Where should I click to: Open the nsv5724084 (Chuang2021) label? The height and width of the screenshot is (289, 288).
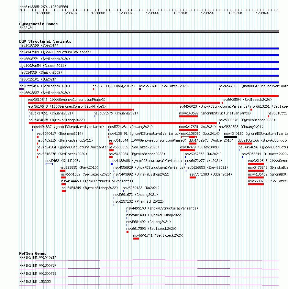point(130,127)
